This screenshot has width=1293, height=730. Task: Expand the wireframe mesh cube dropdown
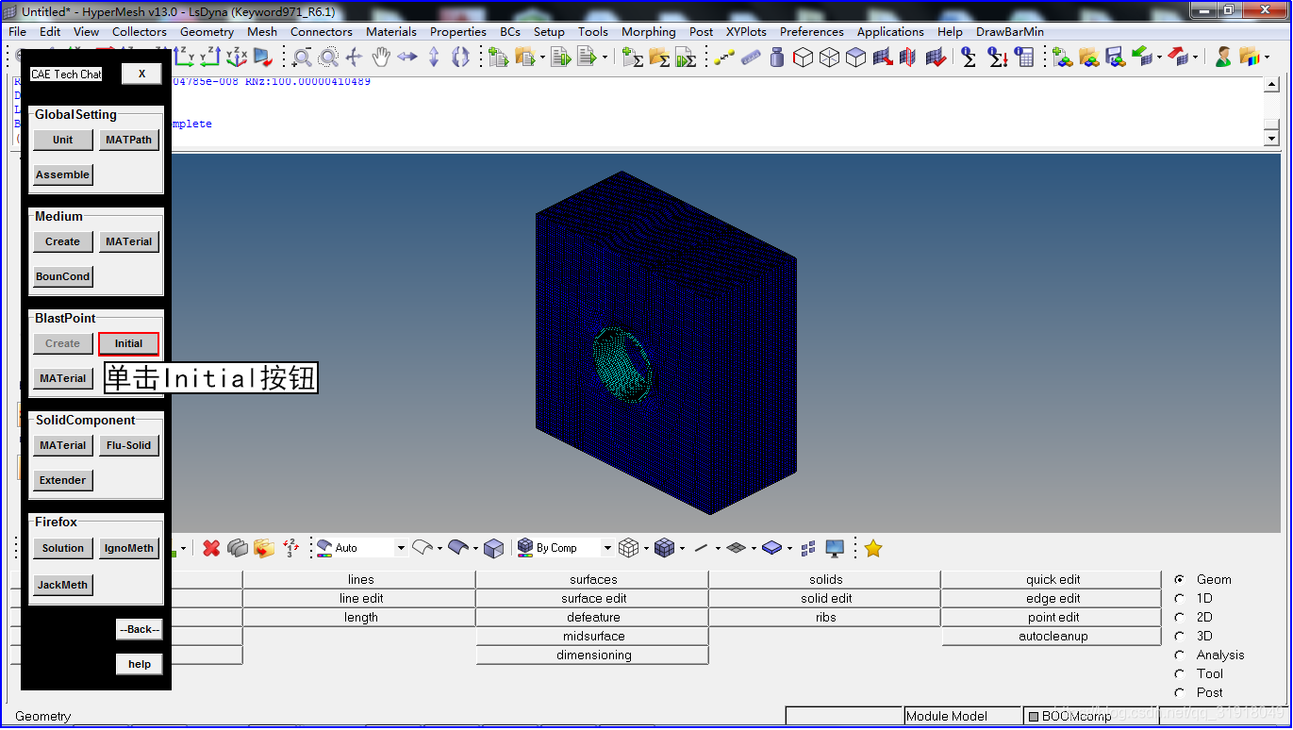point(646,548)
